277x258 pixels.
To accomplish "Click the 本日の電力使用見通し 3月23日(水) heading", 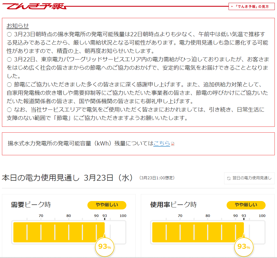I will point(67,178).
